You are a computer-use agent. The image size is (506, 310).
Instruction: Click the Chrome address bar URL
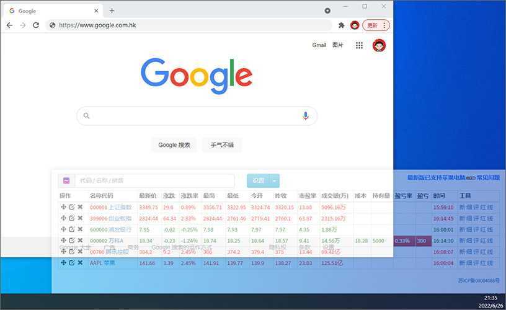(97, 25)
